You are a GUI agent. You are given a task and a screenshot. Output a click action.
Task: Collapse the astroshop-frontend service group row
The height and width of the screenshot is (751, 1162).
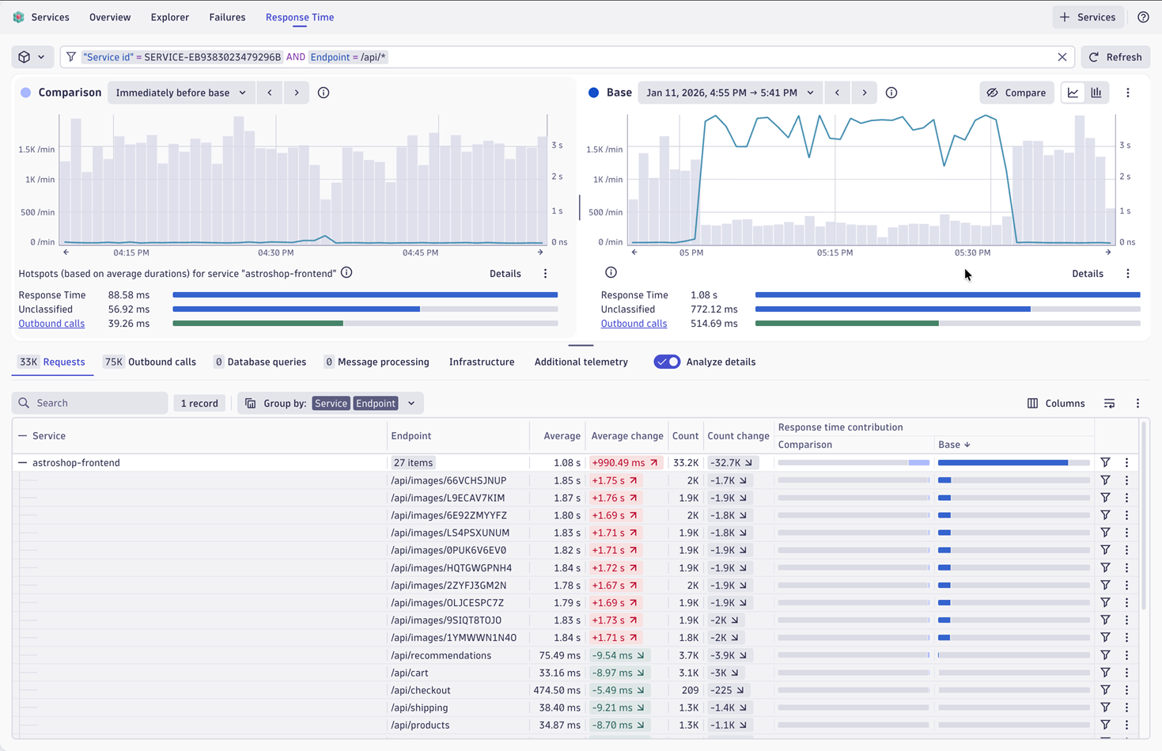(21, 462)
